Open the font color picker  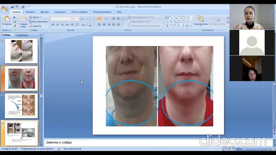tap(91, 25)
